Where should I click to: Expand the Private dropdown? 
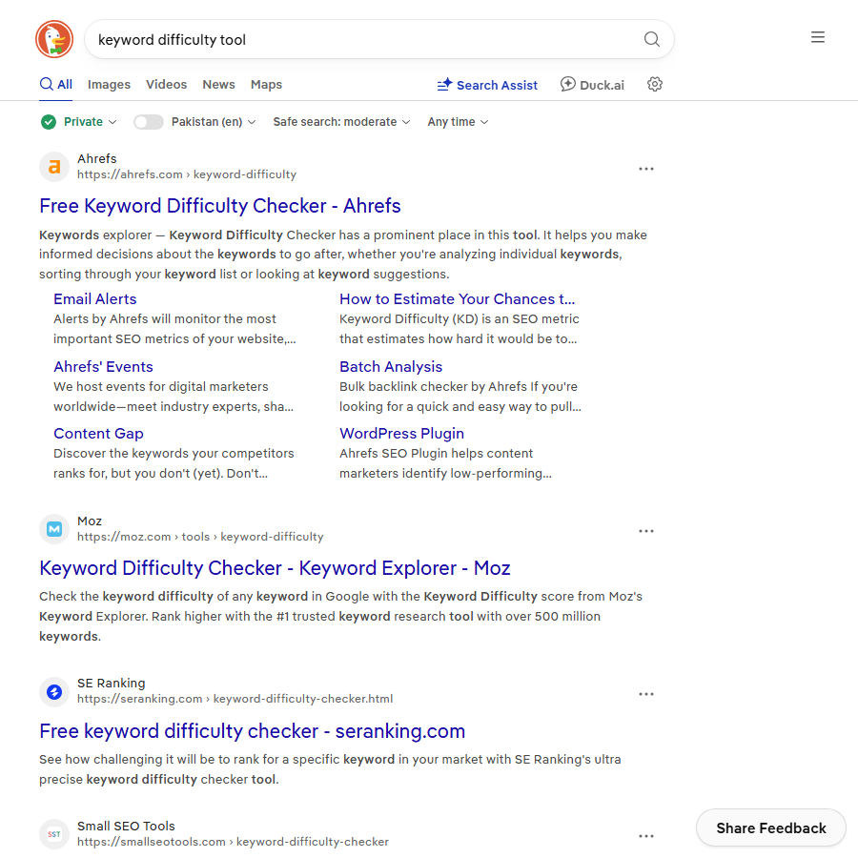coord(90,121)
